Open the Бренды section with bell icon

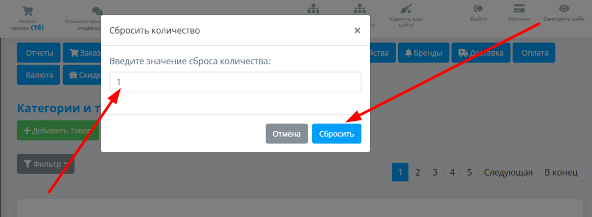pos(424,53)
